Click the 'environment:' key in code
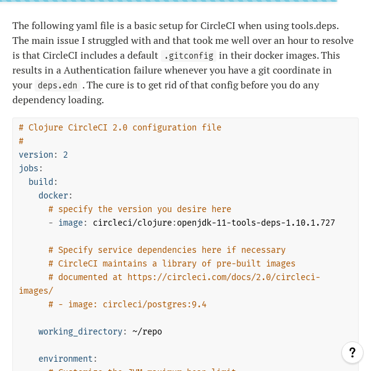The image size is (371, 371). 67,359
